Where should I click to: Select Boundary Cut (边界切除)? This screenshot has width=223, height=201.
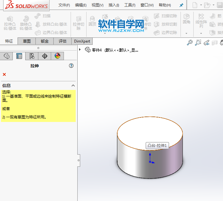165,33
